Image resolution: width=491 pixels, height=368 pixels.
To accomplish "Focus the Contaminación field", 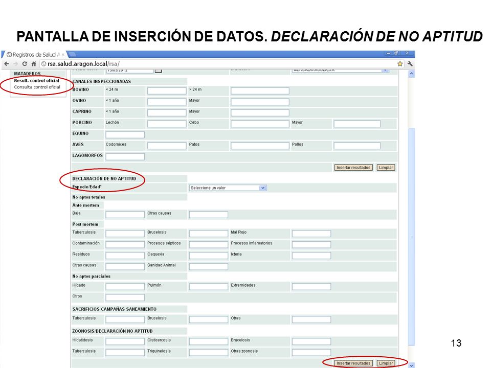I will 125,244.
